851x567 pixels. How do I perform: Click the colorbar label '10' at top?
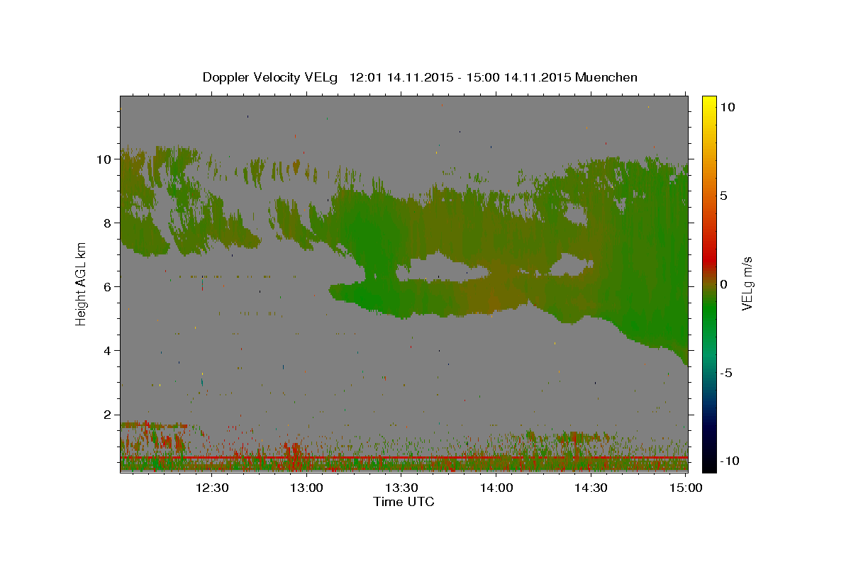(x=728, y=107)
